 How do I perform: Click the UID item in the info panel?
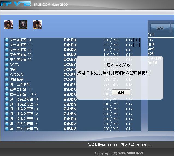click(150, 40)
